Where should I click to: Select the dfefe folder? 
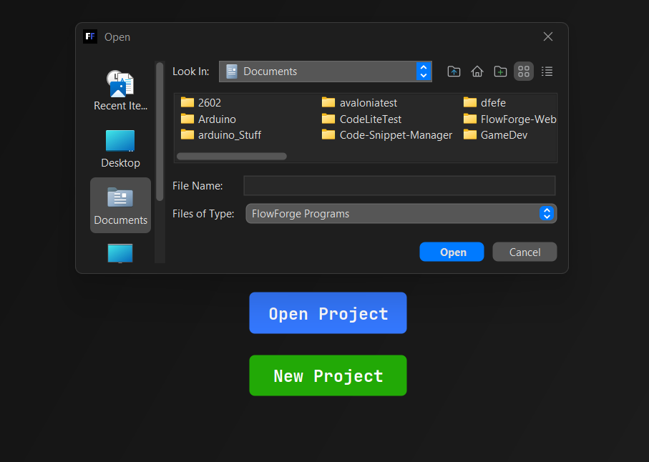coord(484,102)
